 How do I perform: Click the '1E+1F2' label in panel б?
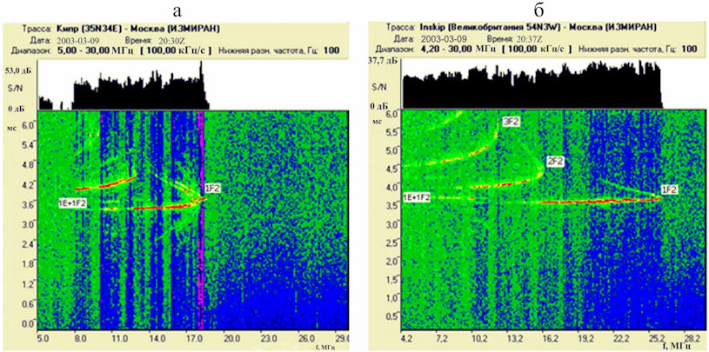416,197
